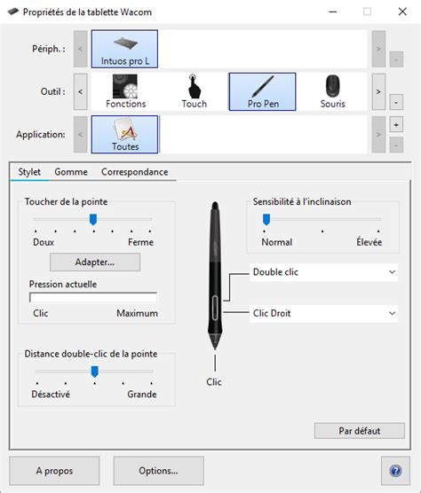Click the 'Grande' double-click distance label
The image size is (421, 493).
click(x=142, y=394)
